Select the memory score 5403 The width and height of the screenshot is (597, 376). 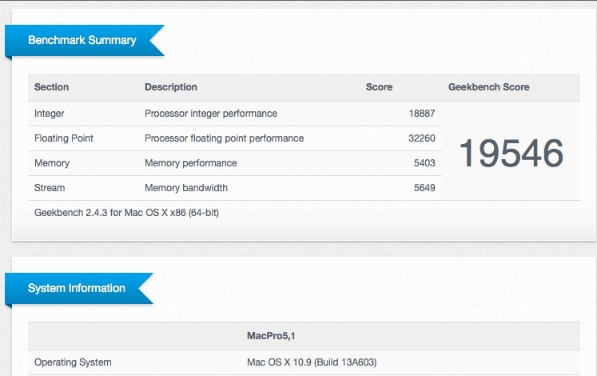pos(424,163)
